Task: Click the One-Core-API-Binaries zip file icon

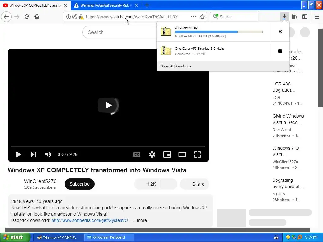Action: pos(166,51)
